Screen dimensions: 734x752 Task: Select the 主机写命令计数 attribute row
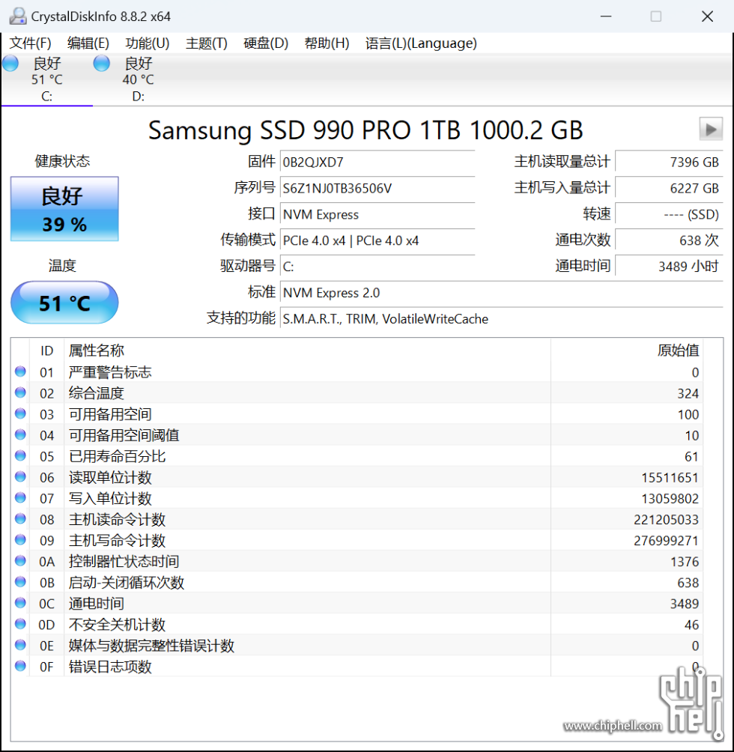(357, 541)
